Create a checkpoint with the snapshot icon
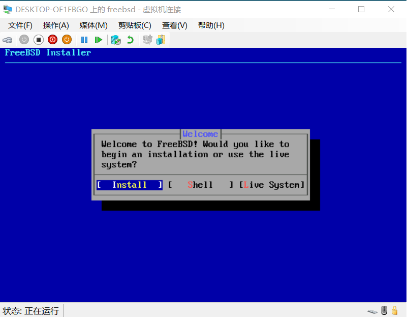 coord(116,40)
